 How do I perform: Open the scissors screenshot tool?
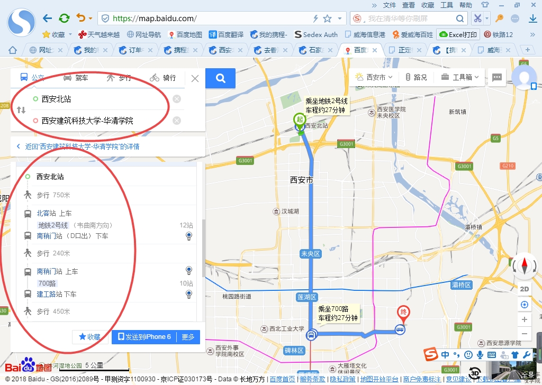pyautogui.click(x=477, y=19)
